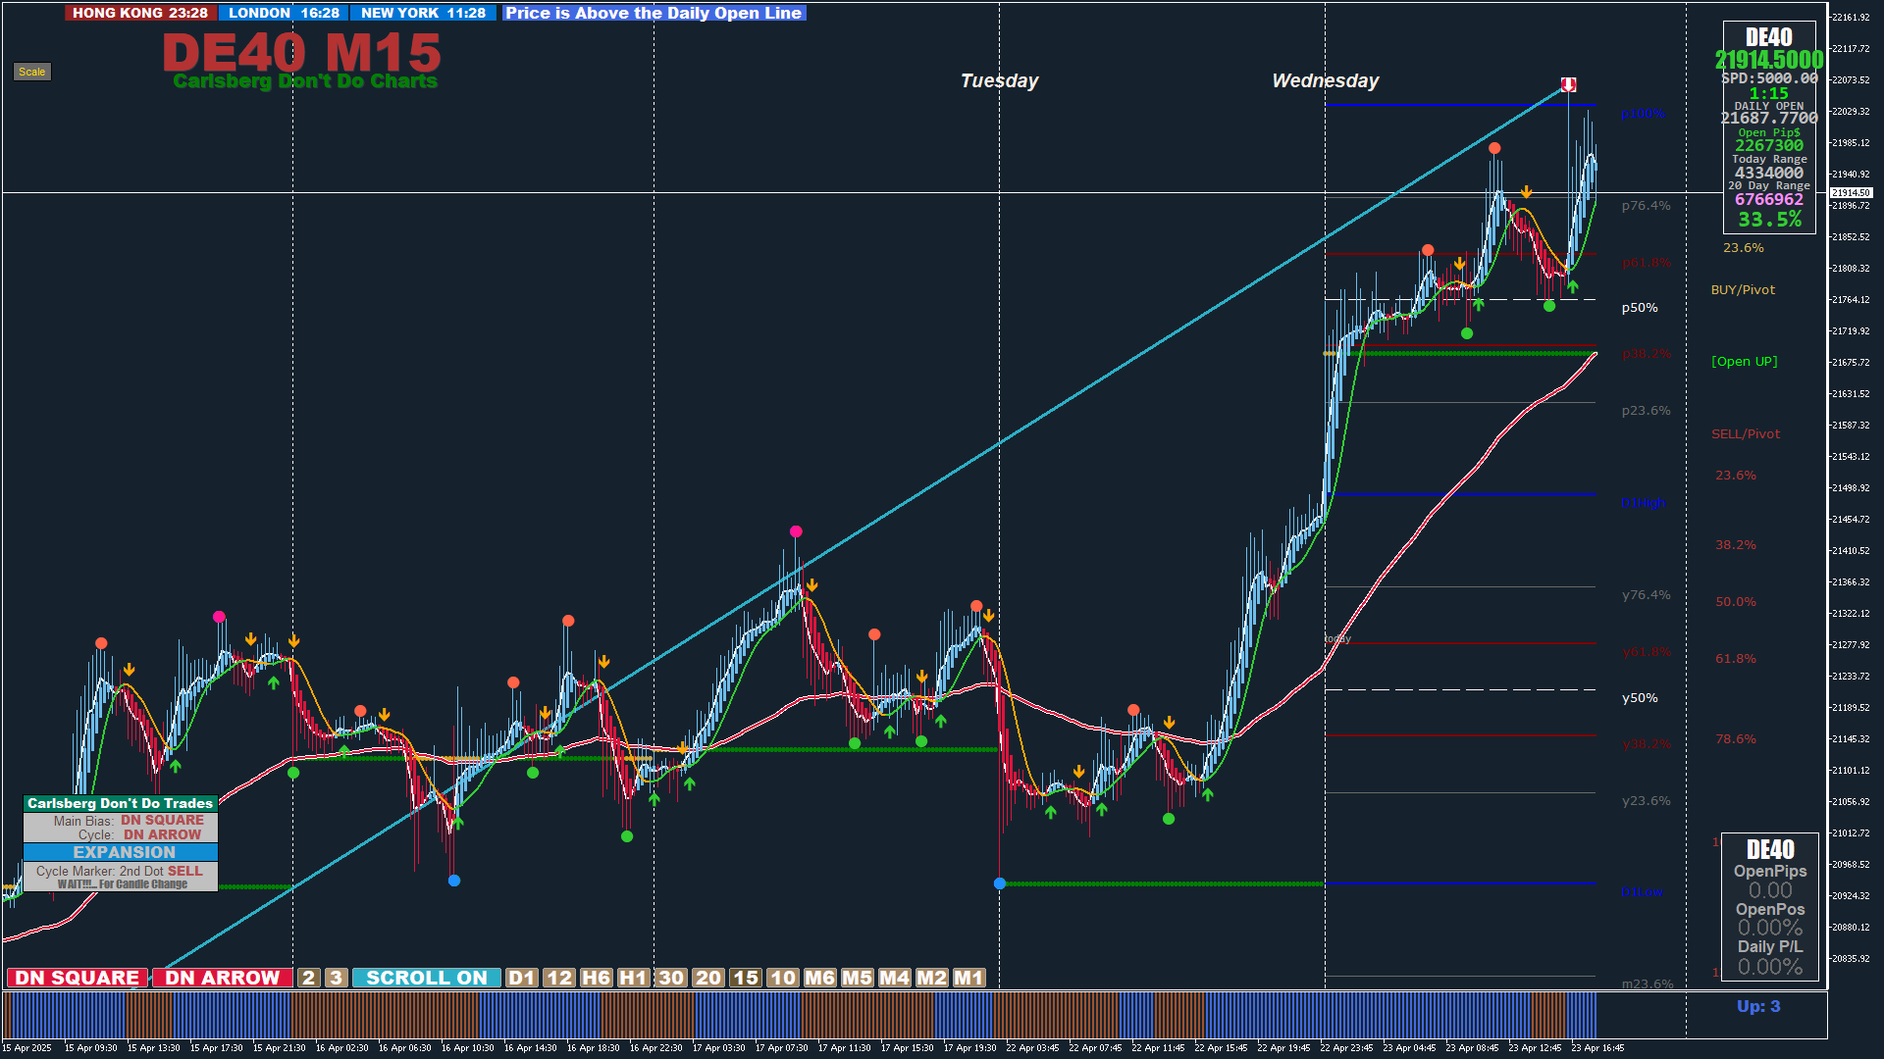Click the number 3 chart button
The image size is (1884, 1059).
pos(337,978)
